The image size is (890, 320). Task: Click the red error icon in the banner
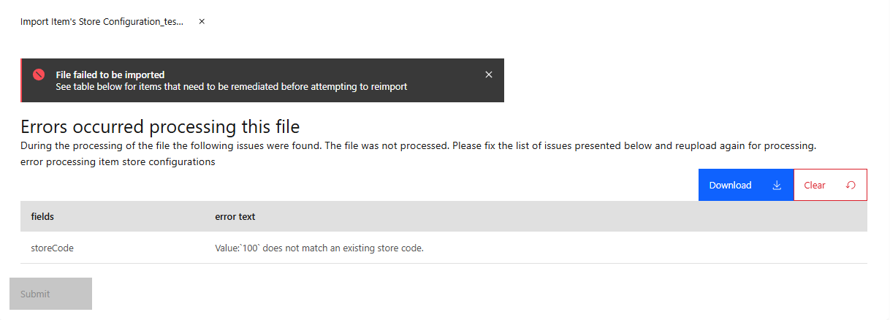[39, 75]
